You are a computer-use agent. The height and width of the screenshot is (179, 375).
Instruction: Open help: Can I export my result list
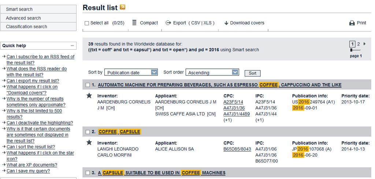click(x=33, y=81)
